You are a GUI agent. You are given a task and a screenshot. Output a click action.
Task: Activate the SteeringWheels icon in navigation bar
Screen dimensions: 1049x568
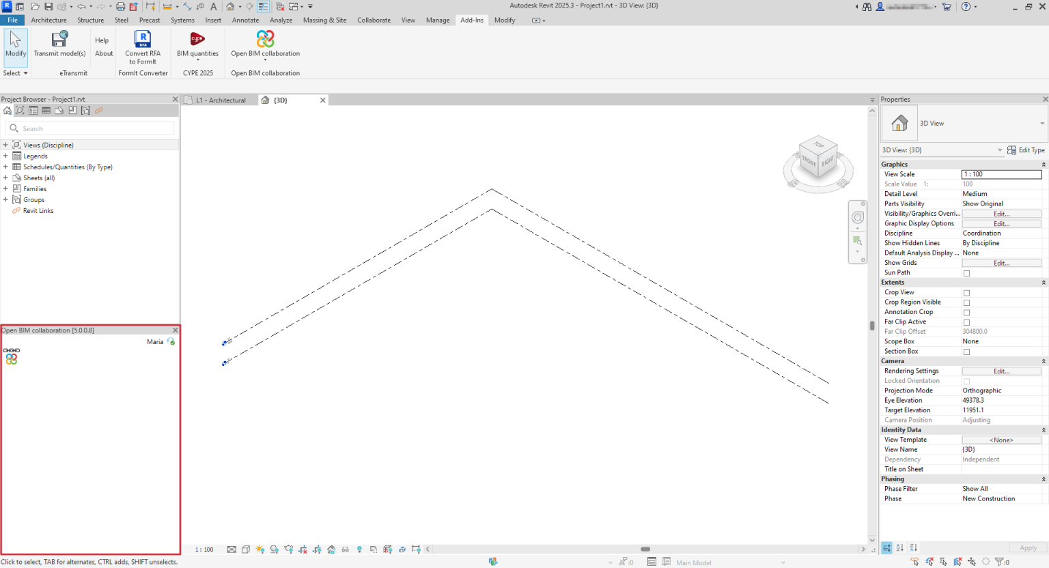[x=858, y=217]
